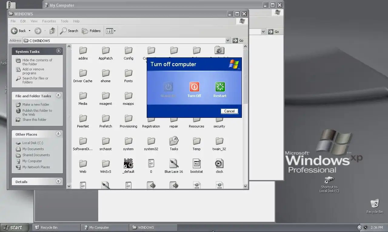388x232 pixels.
Task: Select the text file named 0
Action: click(151, 164)
